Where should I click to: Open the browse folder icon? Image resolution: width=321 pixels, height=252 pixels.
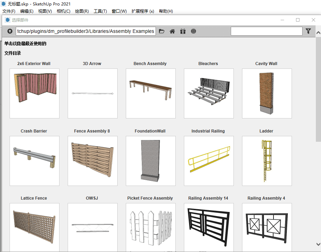[162, 31]
